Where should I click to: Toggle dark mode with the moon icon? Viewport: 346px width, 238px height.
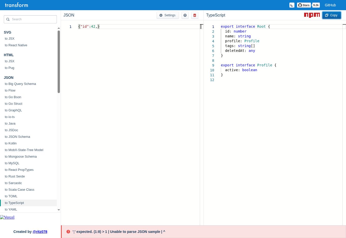point(292,5)
